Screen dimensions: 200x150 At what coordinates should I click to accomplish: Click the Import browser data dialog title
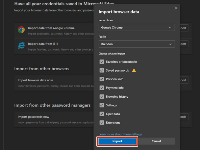click(119, 12)
